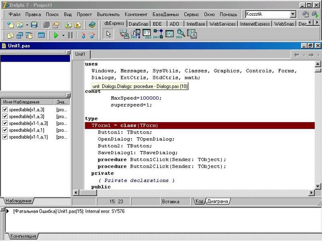Click the Step Over debug icon
This screenshot has height=241, width=322.
click(x=92, y=35)
